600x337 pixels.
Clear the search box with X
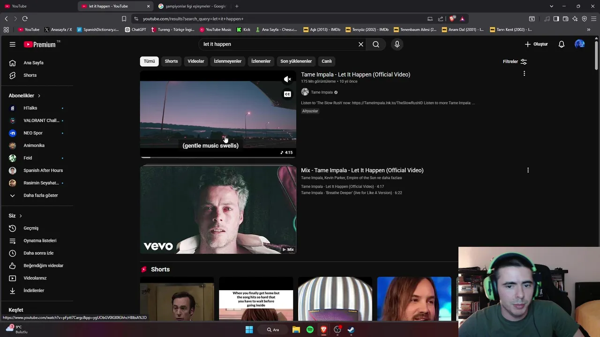[x=361, y=44]
